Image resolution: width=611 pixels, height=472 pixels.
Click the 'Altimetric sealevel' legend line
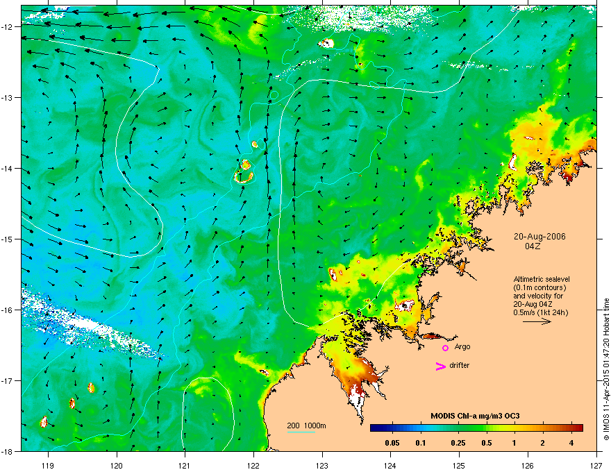542,279
